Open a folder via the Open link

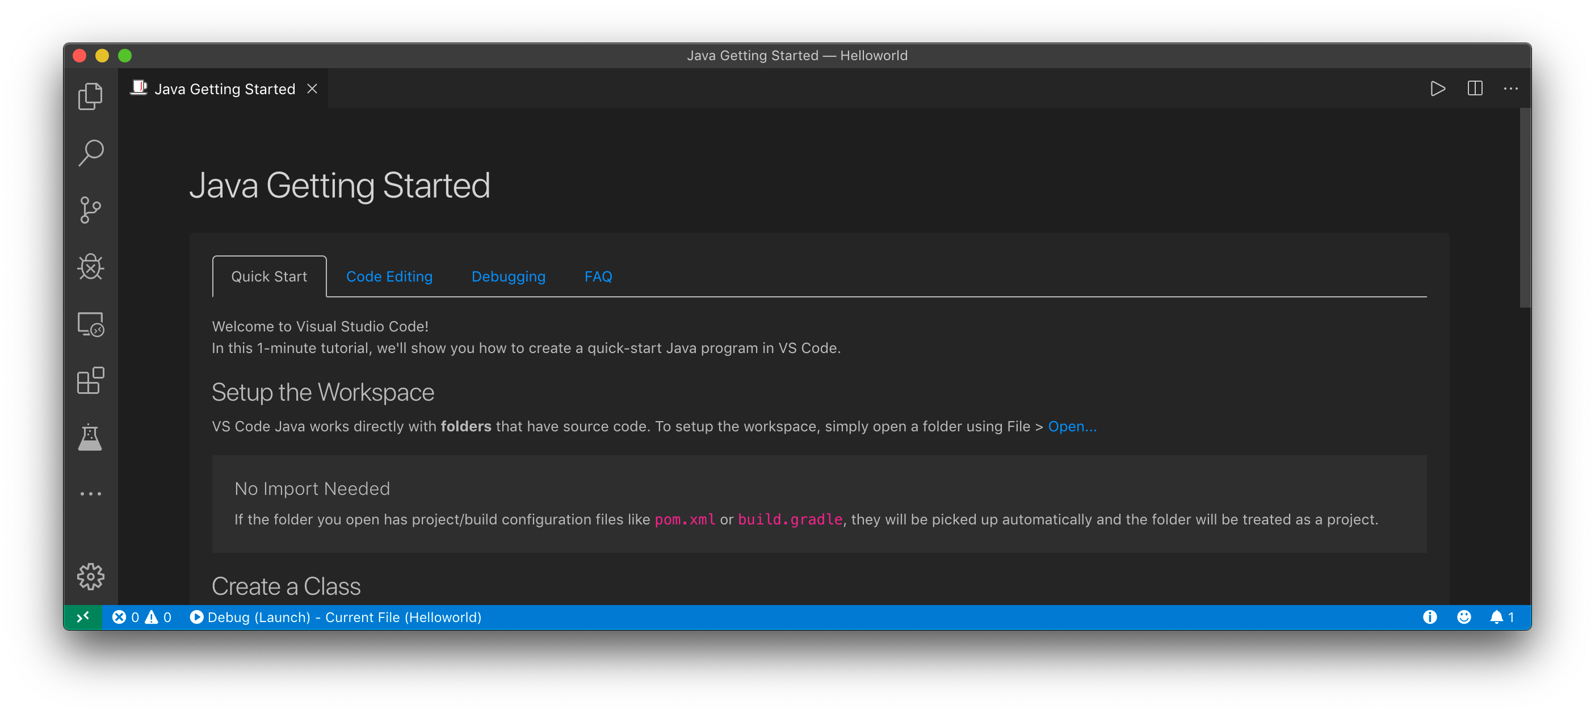pos(1072,426)
